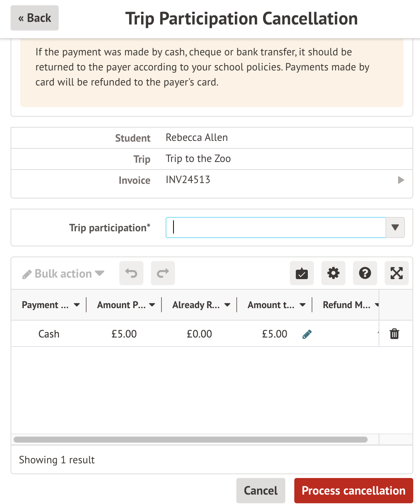Open the Trip participation dropdown arrow
Image resolution: width=420 pixels, height=504 pixels.
(395, 228)
